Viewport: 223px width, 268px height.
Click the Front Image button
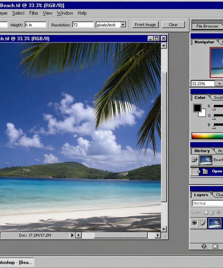tap(145, 25)
